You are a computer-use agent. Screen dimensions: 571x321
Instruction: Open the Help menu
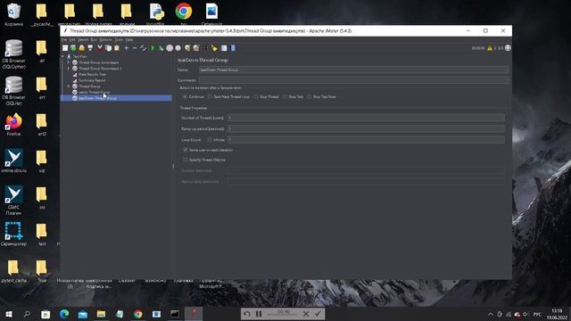tap(129, 39)
